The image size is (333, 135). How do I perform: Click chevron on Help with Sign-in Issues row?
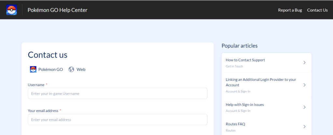(304, 107)
